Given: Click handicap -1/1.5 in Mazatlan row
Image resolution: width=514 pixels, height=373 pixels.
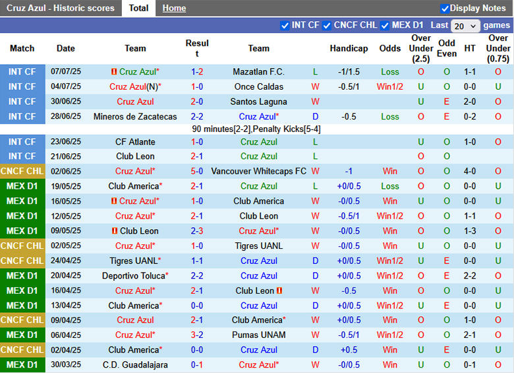Looking at the screenshot, I should tap(349, 71).
